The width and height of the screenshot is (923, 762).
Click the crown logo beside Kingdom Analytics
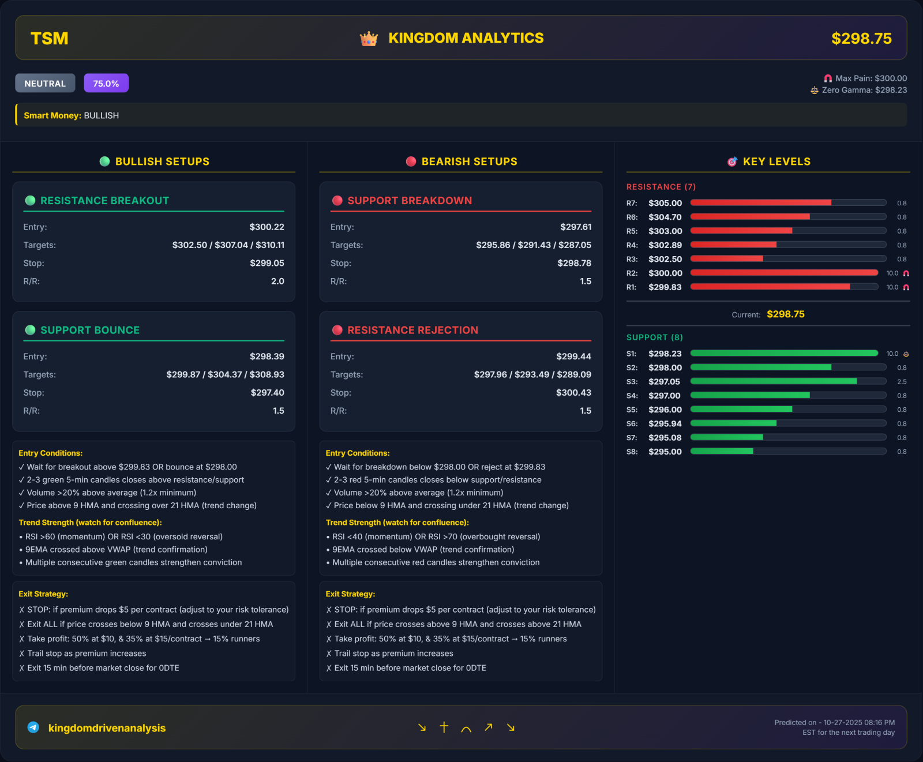tap(369, 39)
